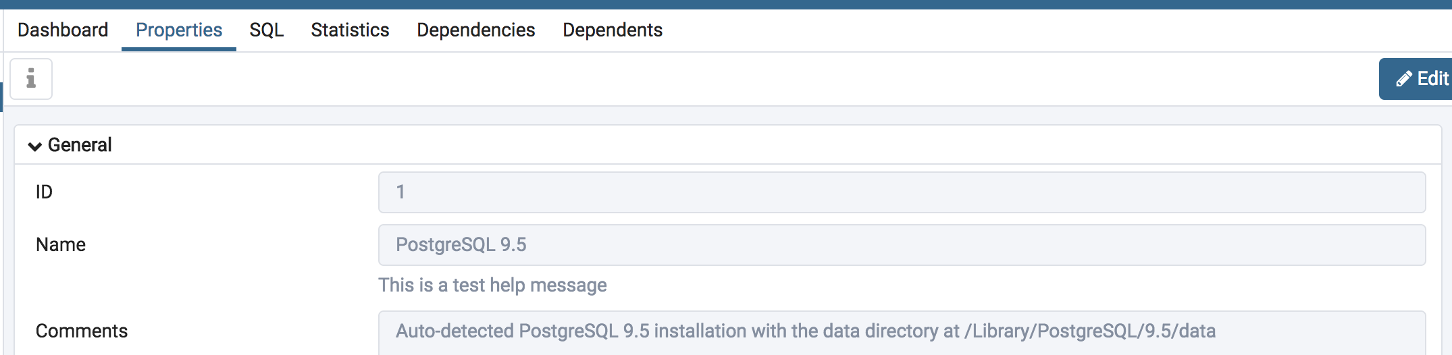Screen dimensions: 1452x355
Task: Click the ID label
Action: pyautogui.click(x=44, y=192)
